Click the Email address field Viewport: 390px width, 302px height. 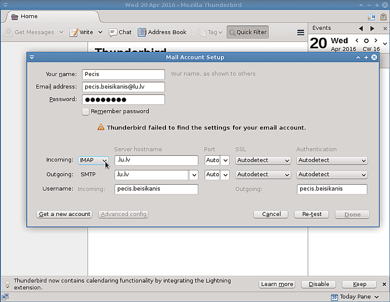(x=124, y=87)
